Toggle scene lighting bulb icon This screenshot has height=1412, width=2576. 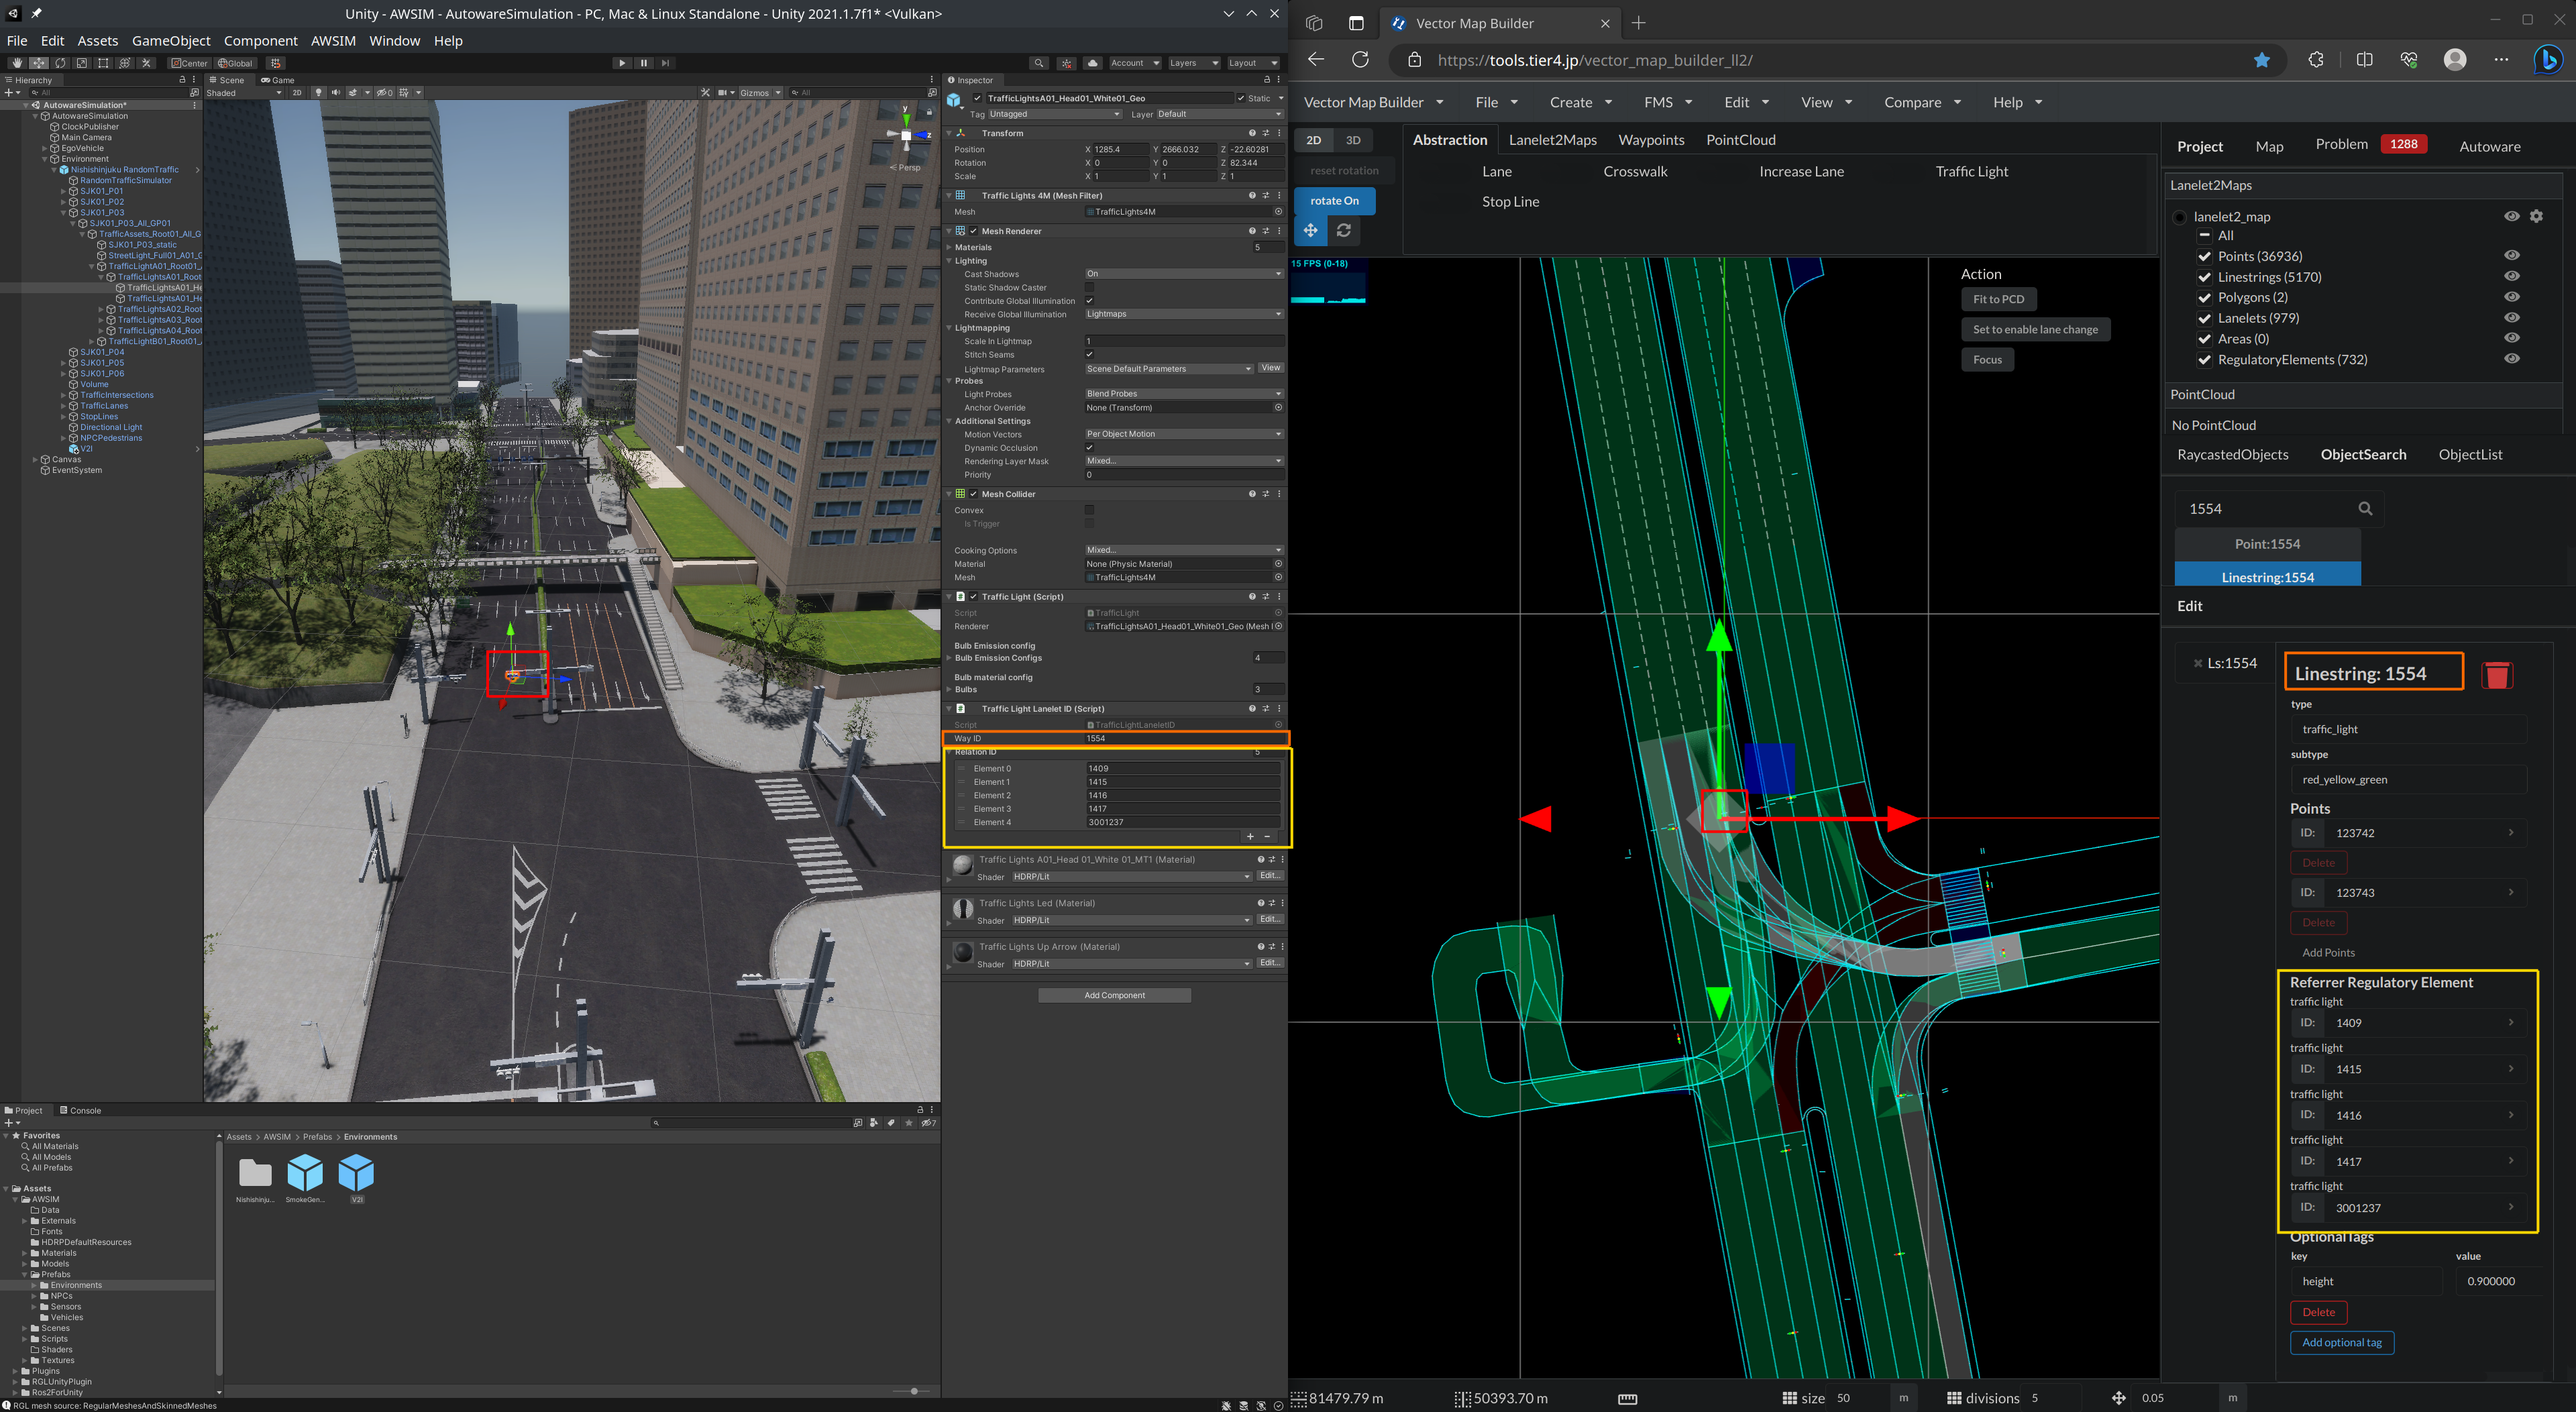click(x=319, y=93)
